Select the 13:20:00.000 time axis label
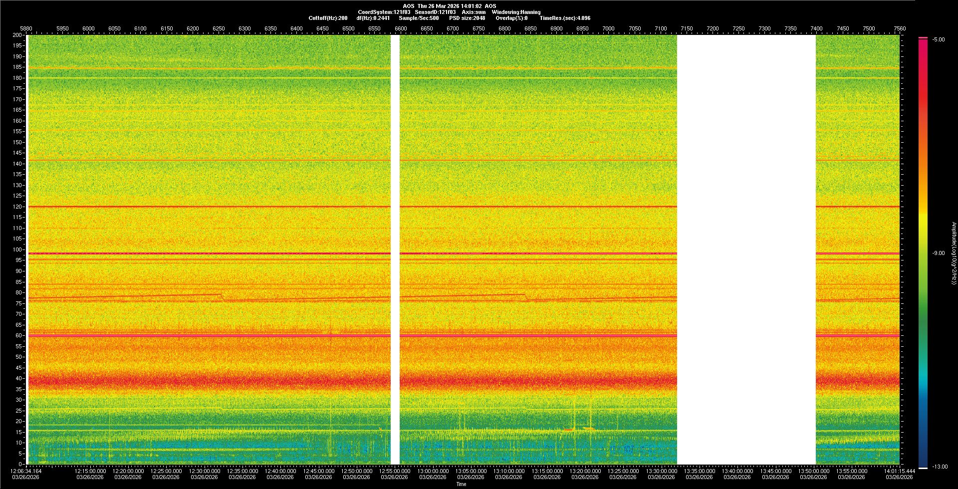The width and height of the screenshot is (958, 489). tap(585, 471)
